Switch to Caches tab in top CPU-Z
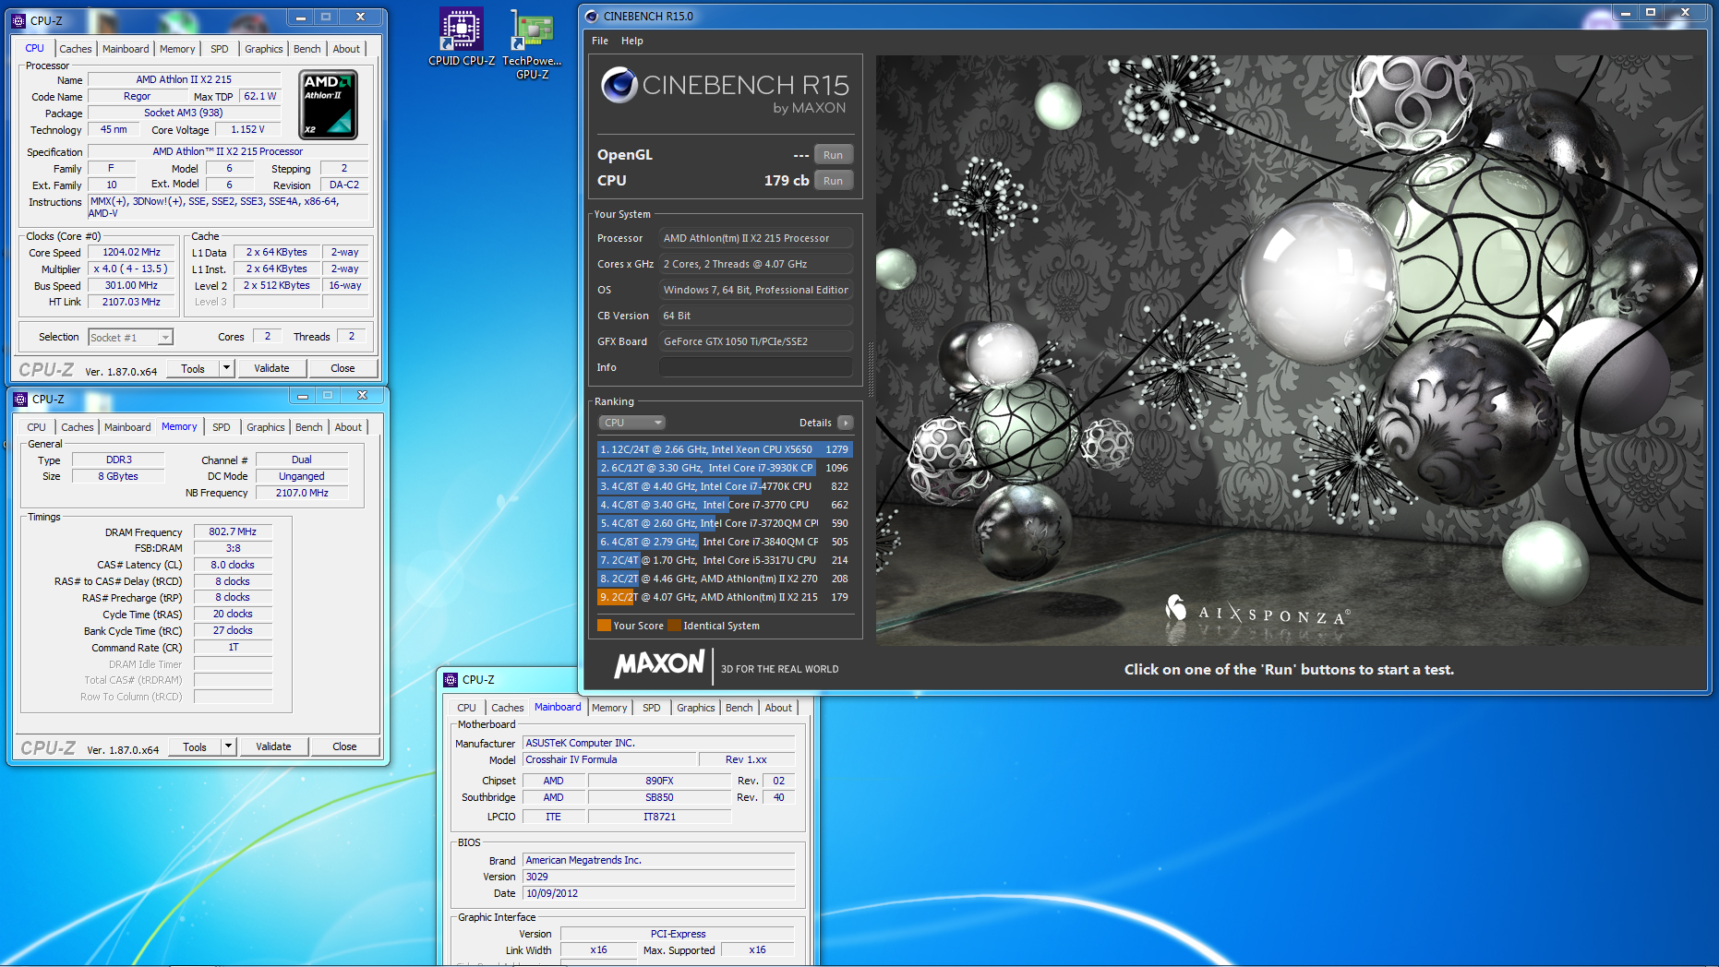This screenshot has width=1719, height=967. [76, 49]
